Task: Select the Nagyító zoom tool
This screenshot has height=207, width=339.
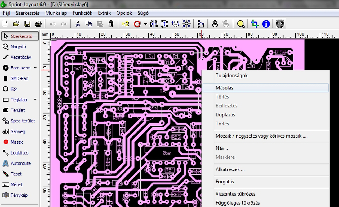Action: tap(19, 47)
